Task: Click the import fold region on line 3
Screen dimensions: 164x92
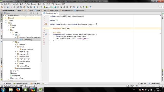Action: point(57,20)
